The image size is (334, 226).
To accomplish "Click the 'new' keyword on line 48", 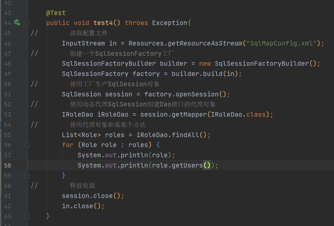I will (205, 64).
